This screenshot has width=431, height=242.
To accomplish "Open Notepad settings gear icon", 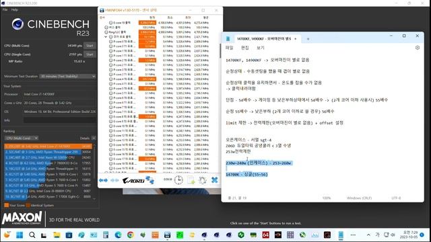I will pos(418,48).
